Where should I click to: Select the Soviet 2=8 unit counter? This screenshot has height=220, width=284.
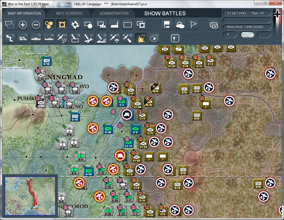[142, 198]
